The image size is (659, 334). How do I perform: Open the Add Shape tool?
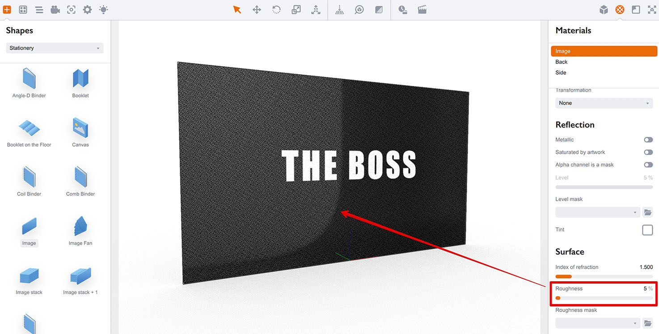point(7,9)
